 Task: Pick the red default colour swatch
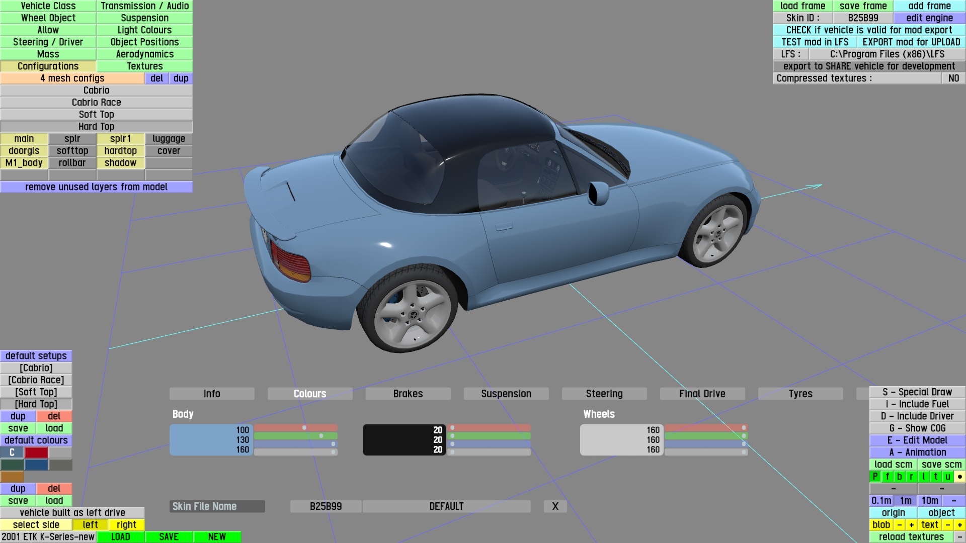pyautogui.click(x=36, y=452)
